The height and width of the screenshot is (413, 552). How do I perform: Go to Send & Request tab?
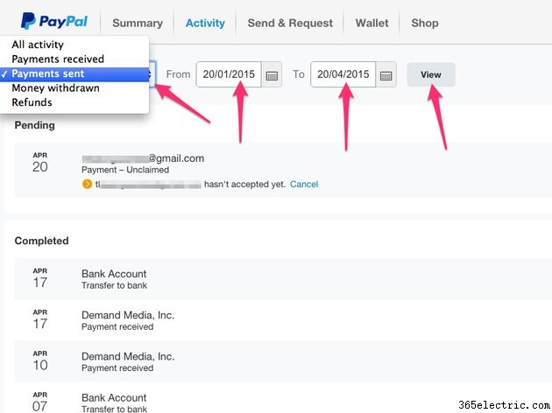(x=290, y=24)
